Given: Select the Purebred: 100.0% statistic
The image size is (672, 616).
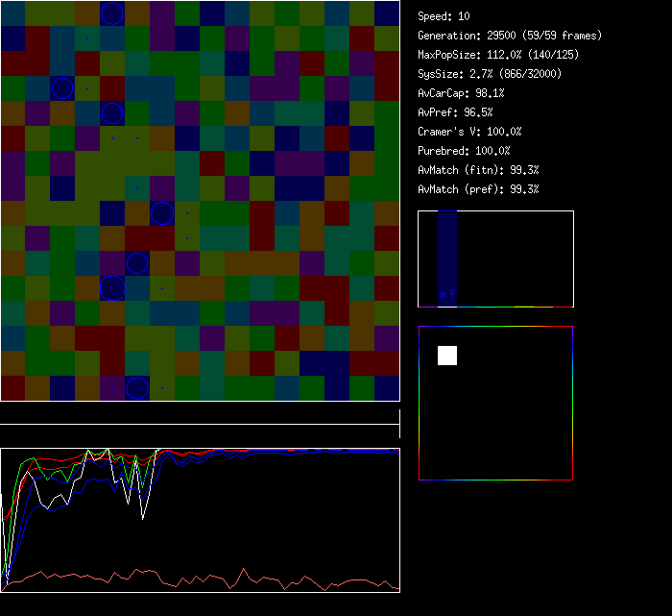Looking at the screenshot, I should [x=465, y=151].
